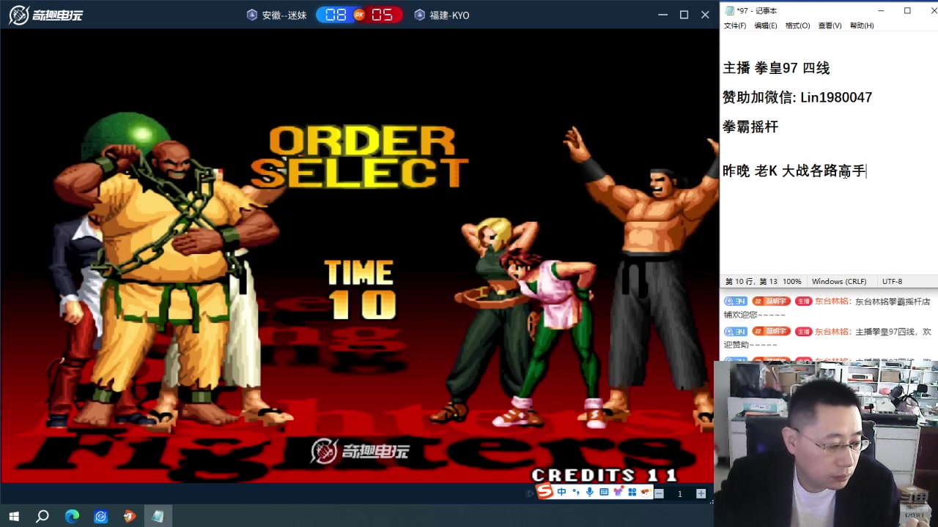The image size is (938, 527).
Task: Click the ORDER SELECT title in game
Action: pyautogui.click(x=359, y=157)
